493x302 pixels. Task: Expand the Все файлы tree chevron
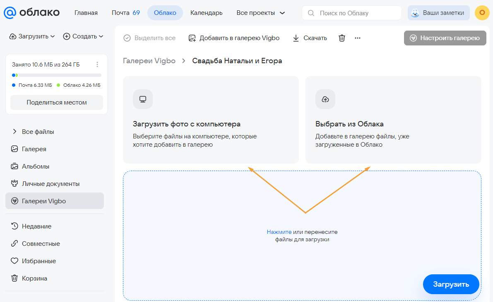[x=14, y=131]
